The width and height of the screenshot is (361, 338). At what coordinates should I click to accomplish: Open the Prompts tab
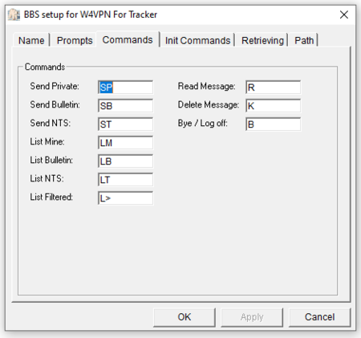point(75,40)
